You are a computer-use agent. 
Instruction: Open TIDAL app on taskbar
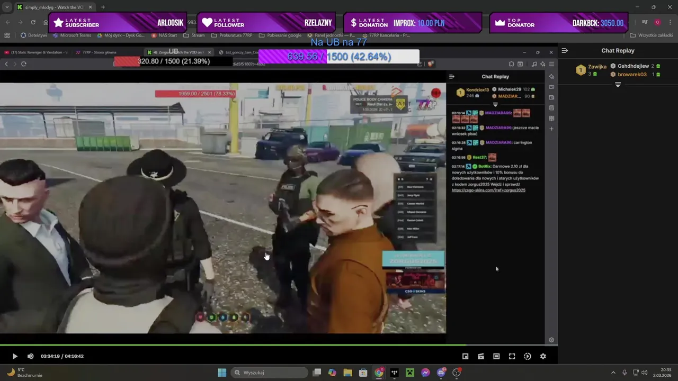click(x=394, y=373)
